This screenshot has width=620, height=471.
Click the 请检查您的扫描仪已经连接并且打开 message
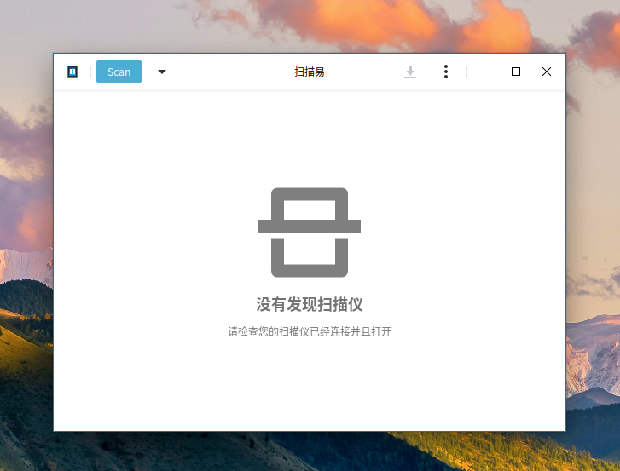pos(310,331)
